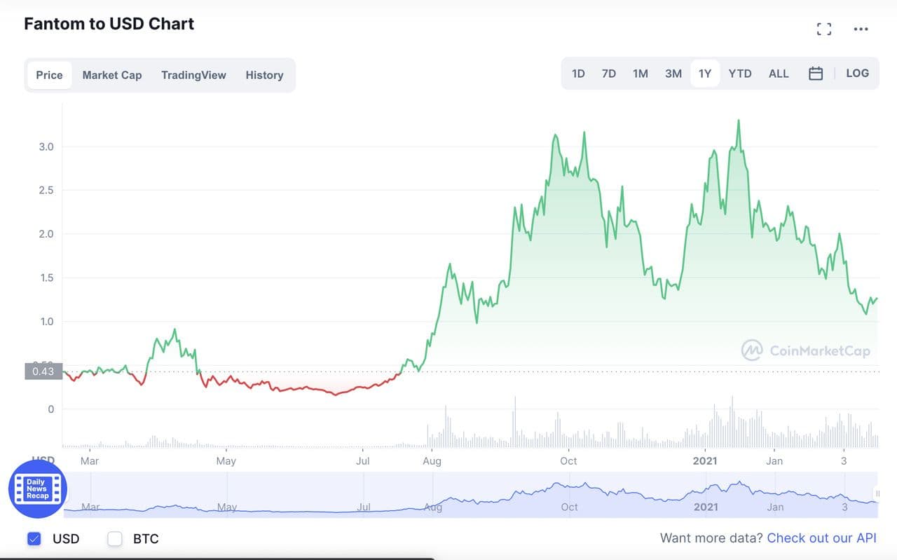Click the 0.43 price label marker
This screenshot has width=897, height=560.
click(x=43, y=371)
